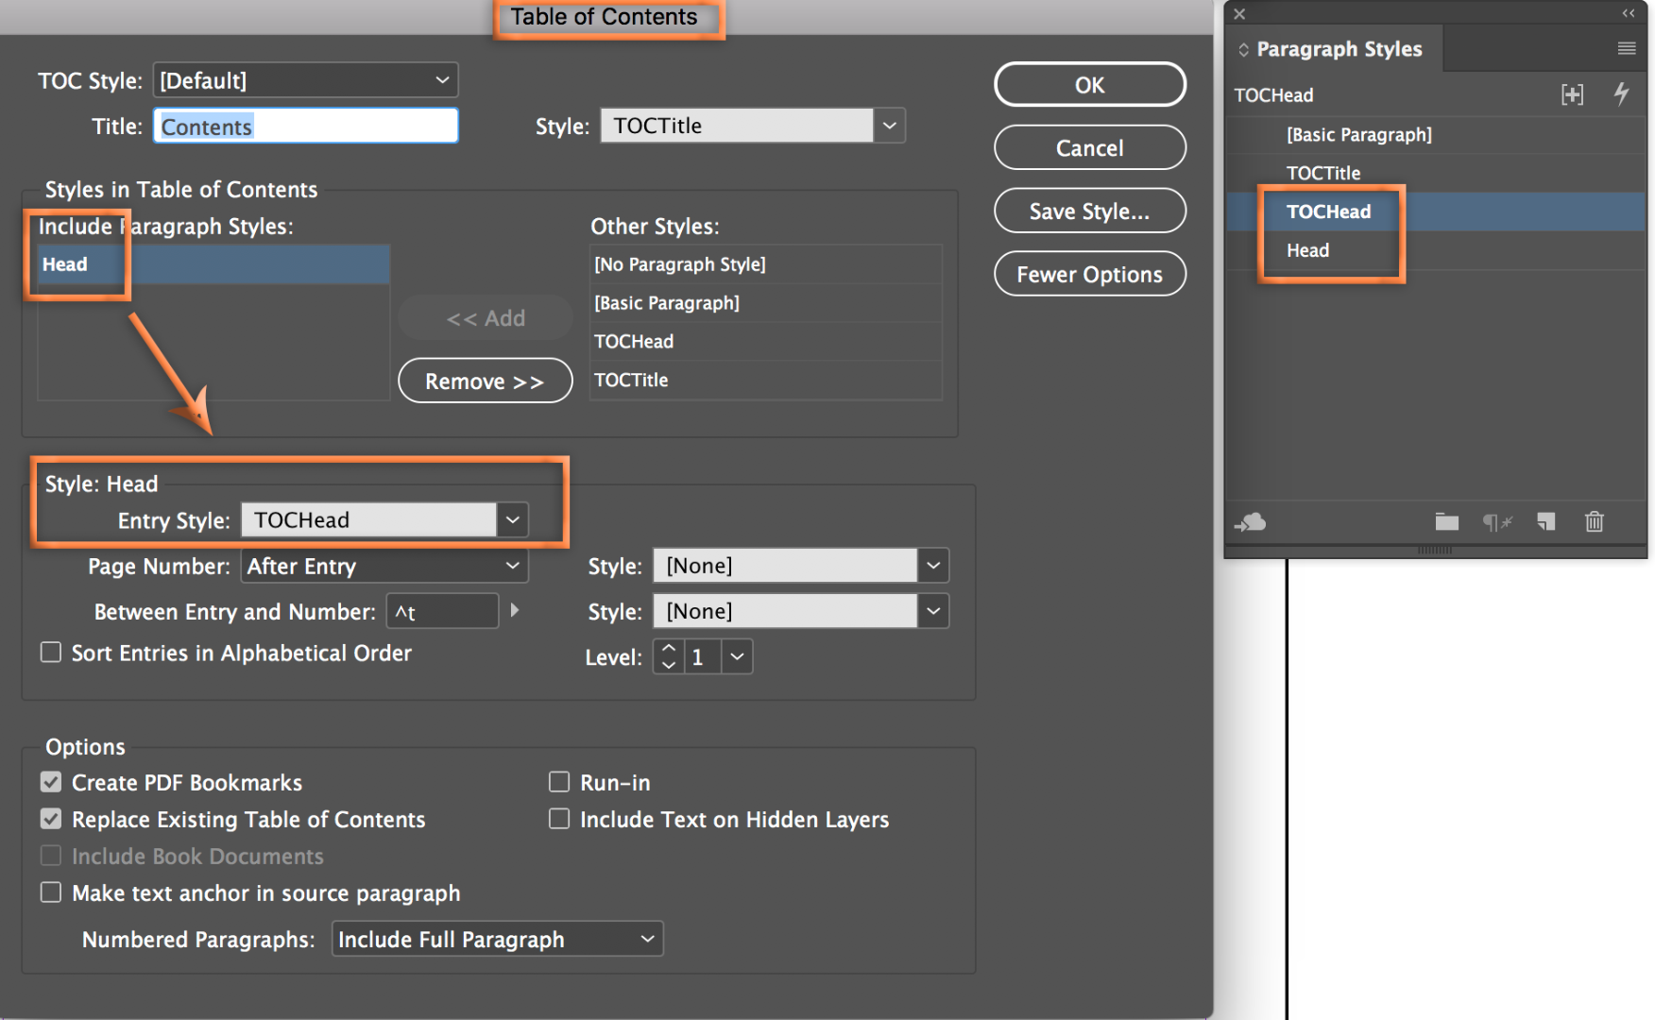Select TOCTitle in the Paragraph Styles panel
This screenshot has width=1655, height=1020.
coord(1323,173)
